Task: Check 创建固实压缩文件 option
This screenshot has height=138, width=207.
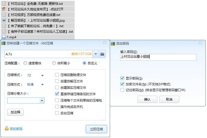Action: click(57, 87)
